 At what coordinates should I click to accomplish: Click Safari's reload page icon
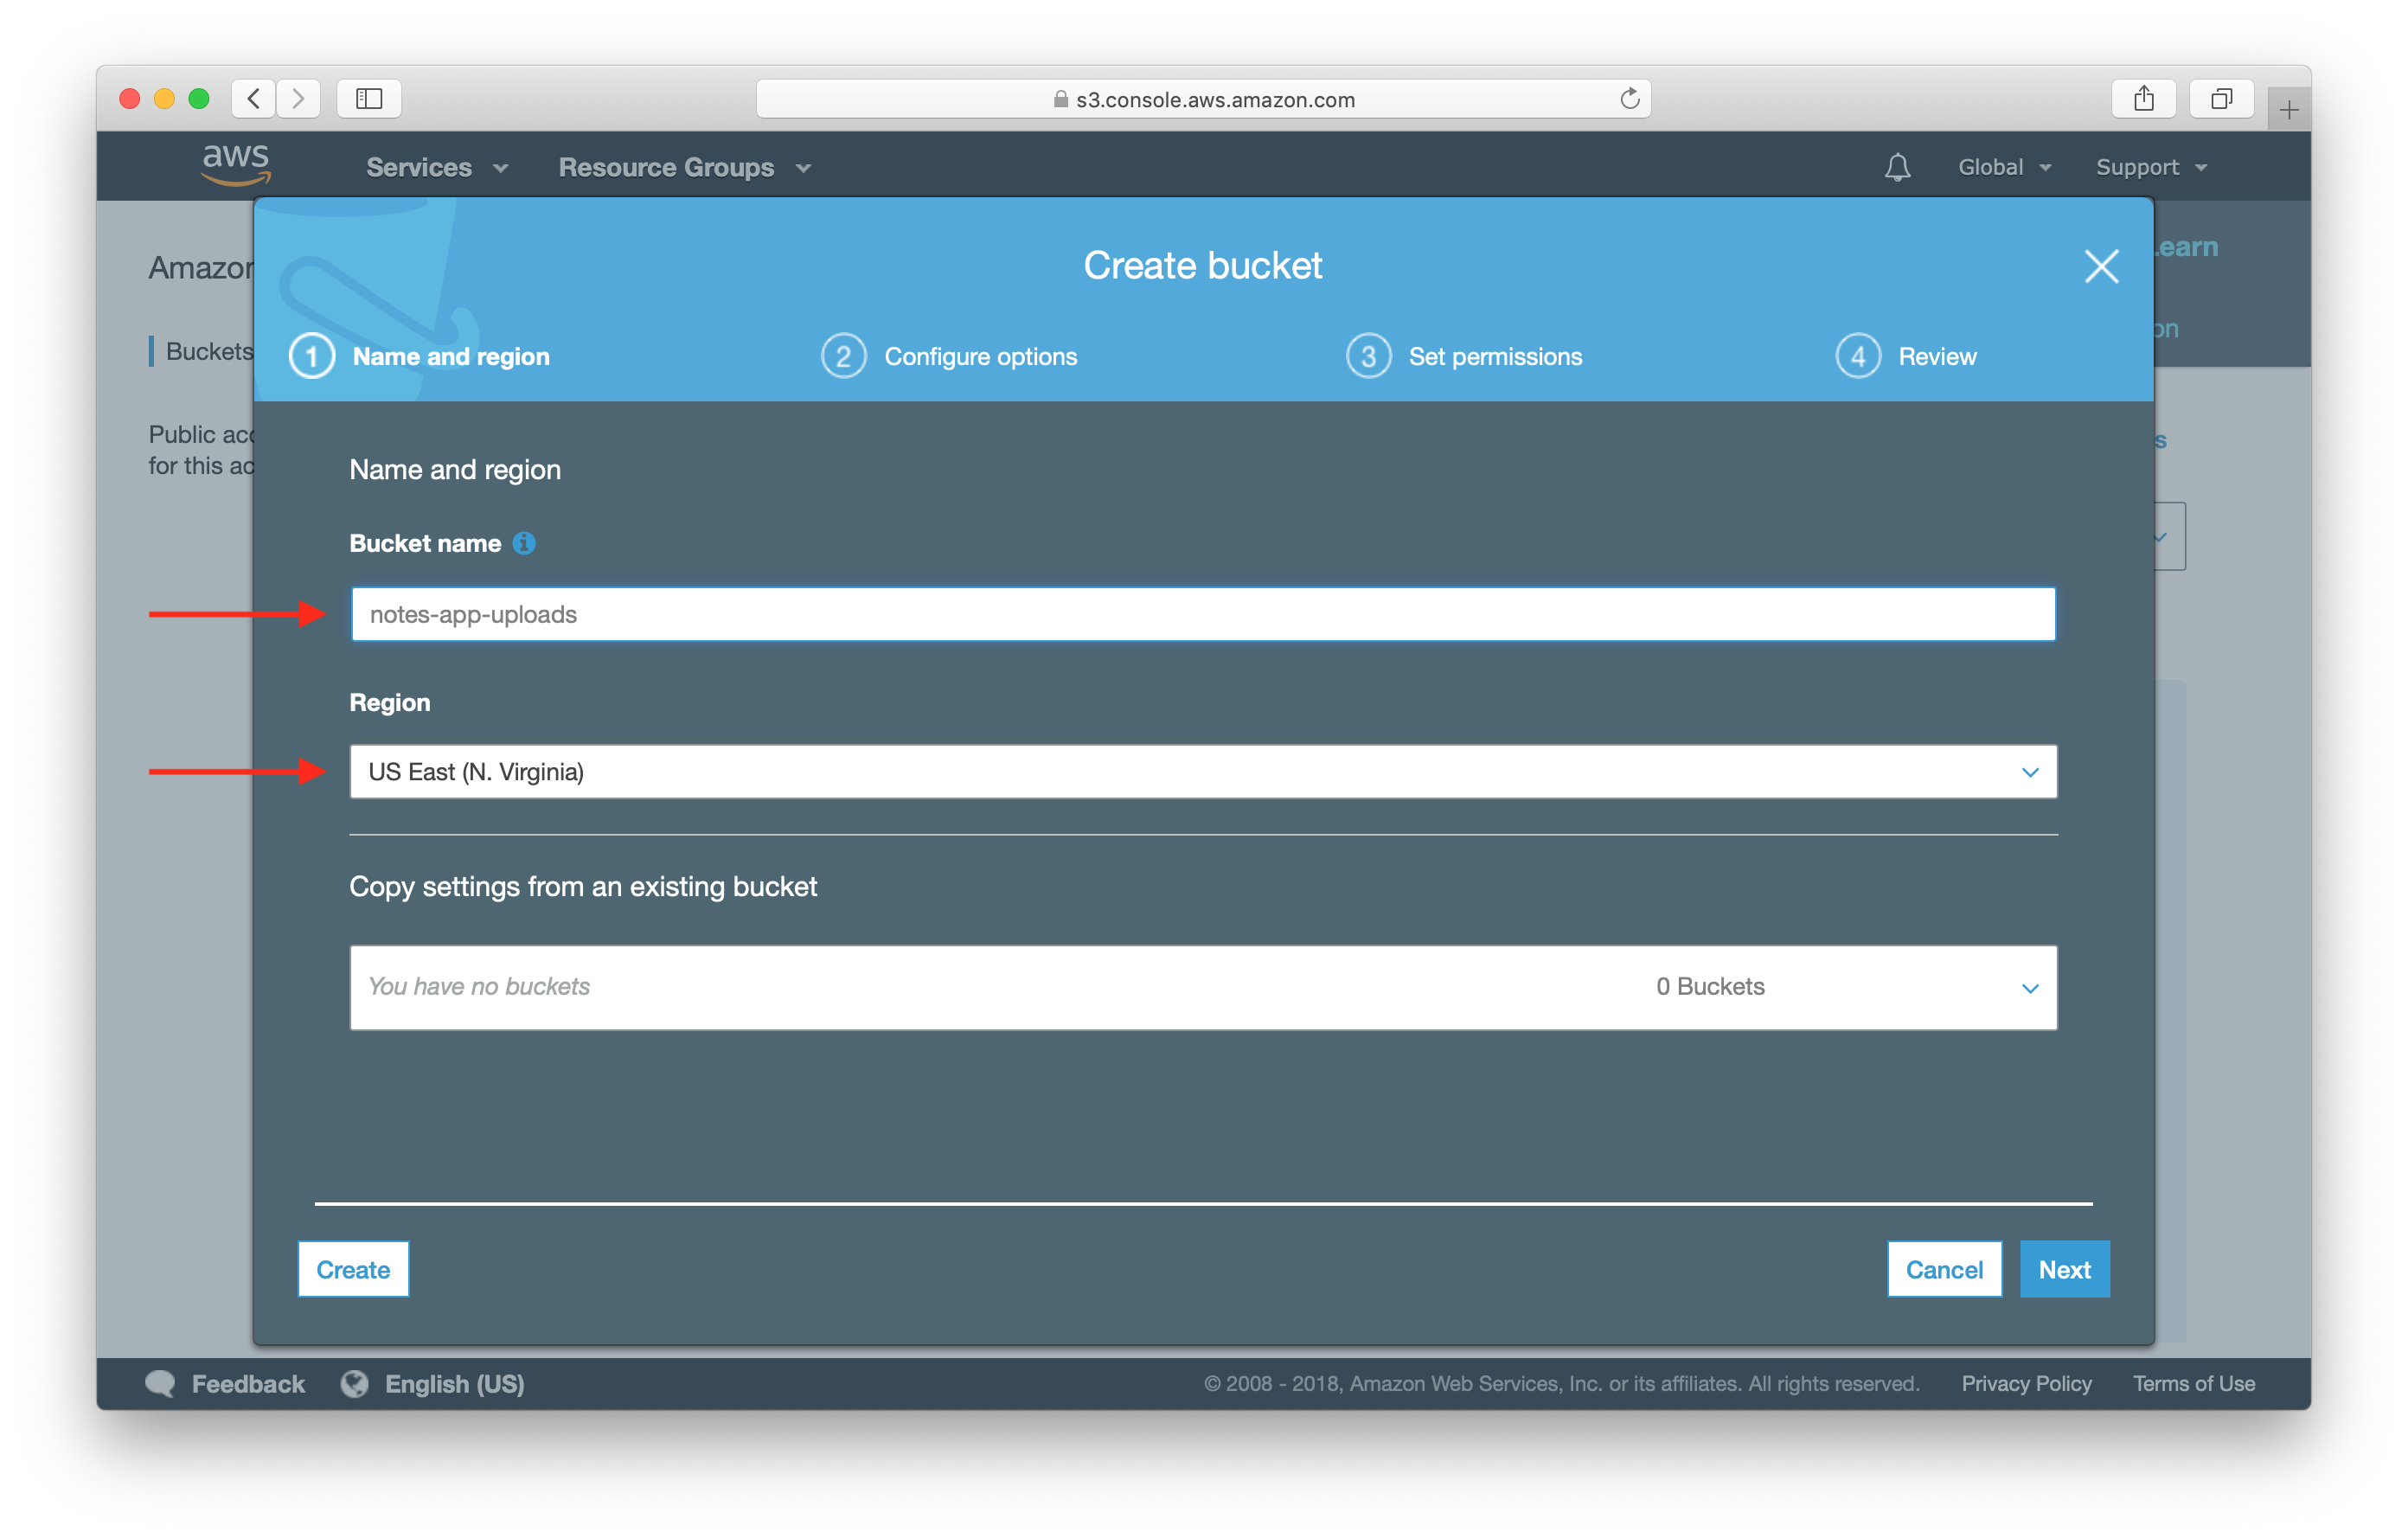pos(1629,99)
